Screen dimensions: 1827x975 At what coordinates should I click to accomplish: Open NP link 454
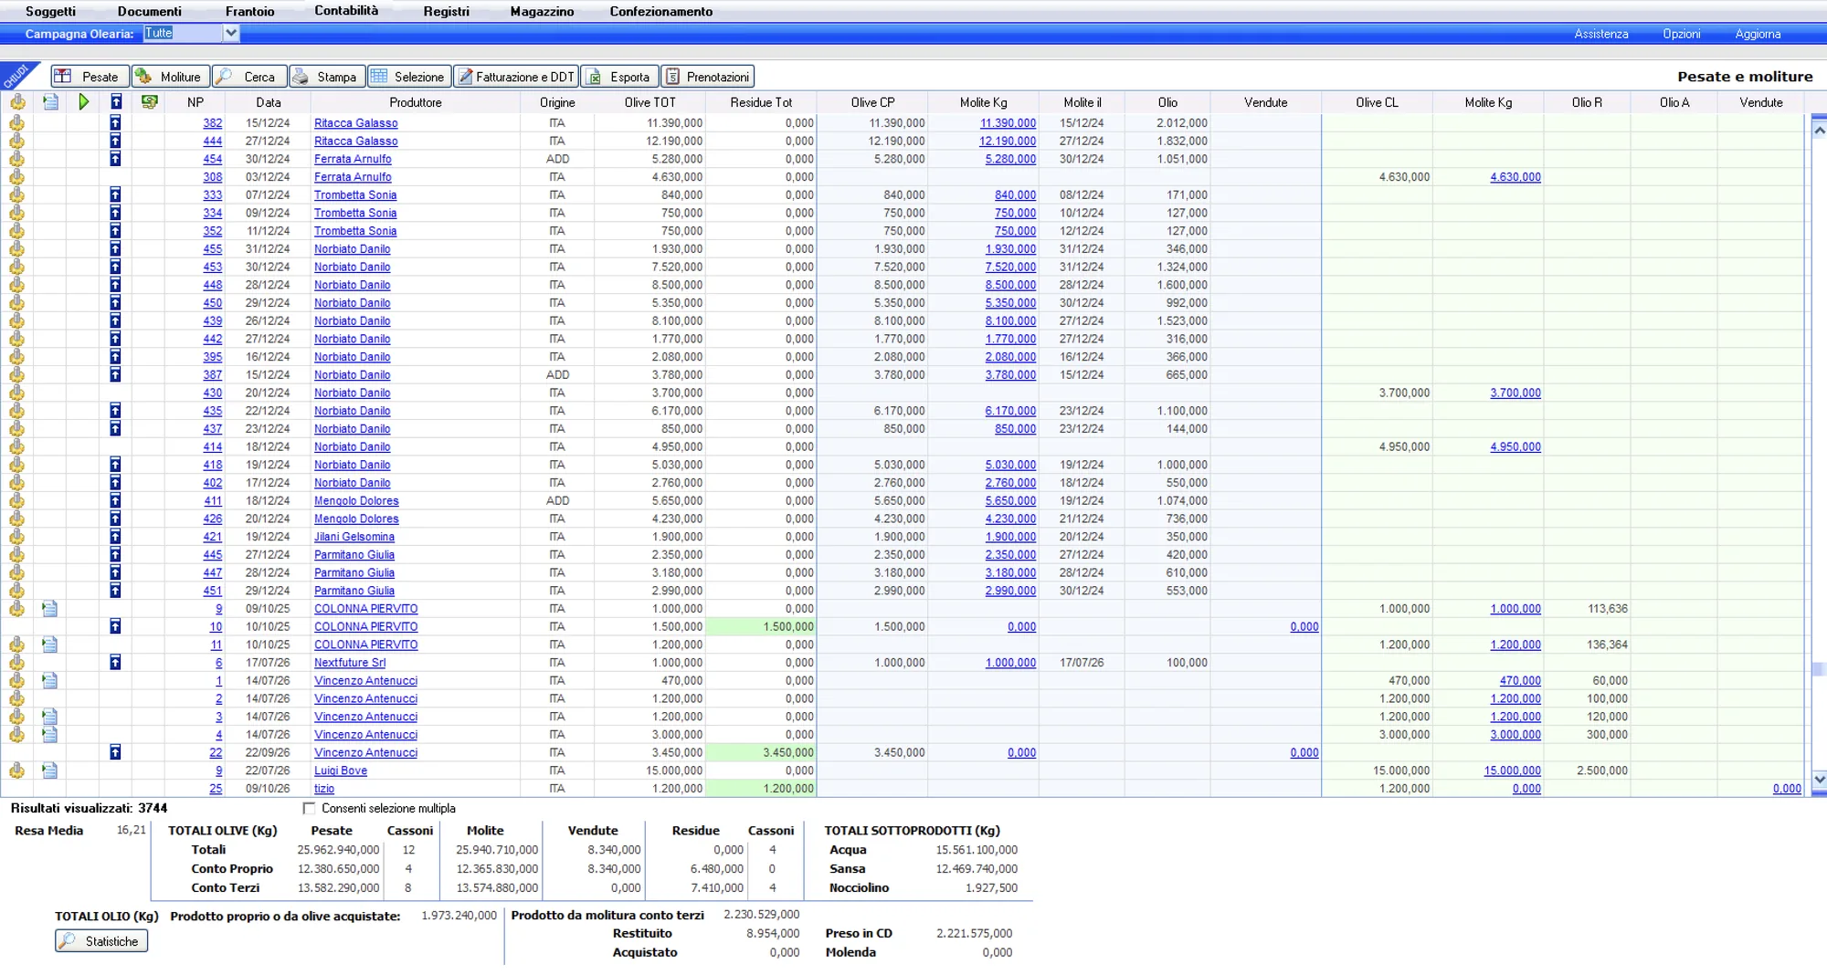[x=212, y=159]
